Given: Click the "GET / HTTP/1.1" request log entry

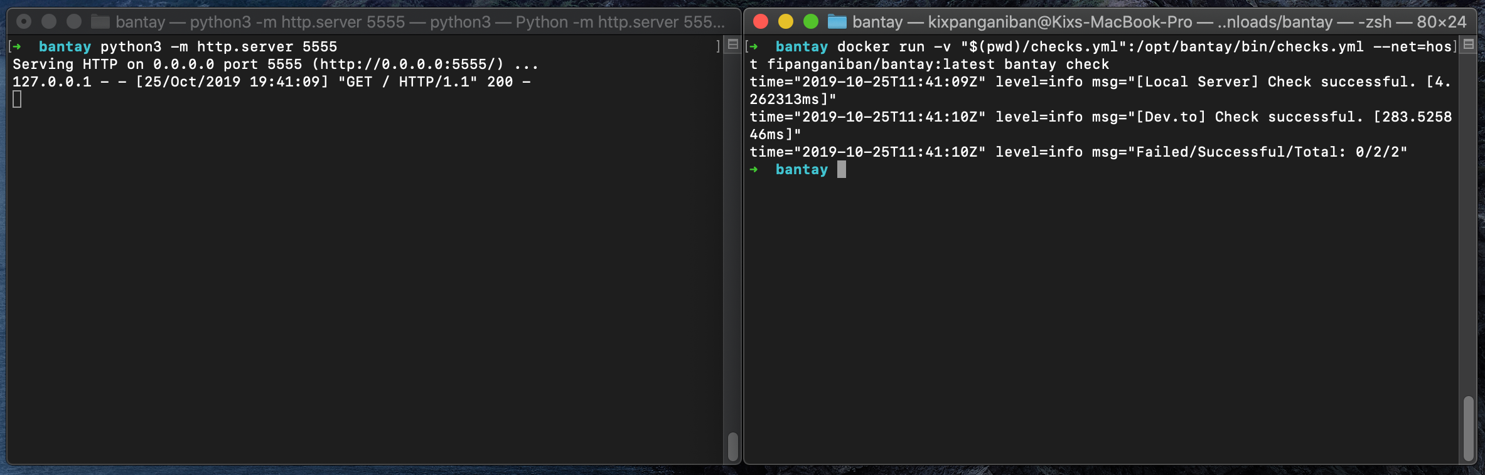Looking at the screenshot, I should pos(407,82).
